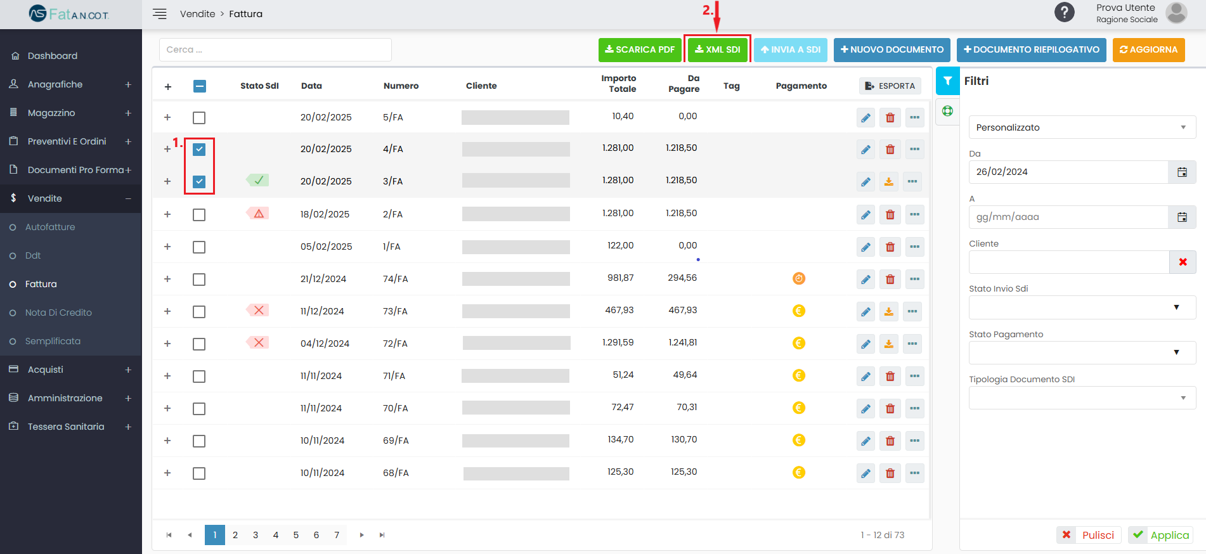Check the box for invoice 5/FA

click(x=199, y=118)
